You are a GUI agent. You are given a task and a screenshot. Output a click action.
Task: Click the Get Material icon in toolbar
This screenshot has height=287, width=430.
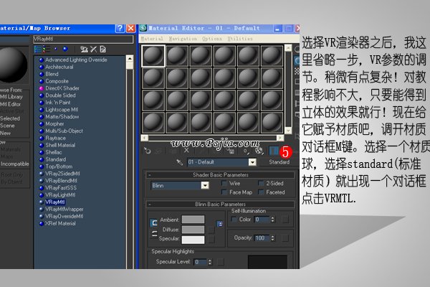(148, 151)
